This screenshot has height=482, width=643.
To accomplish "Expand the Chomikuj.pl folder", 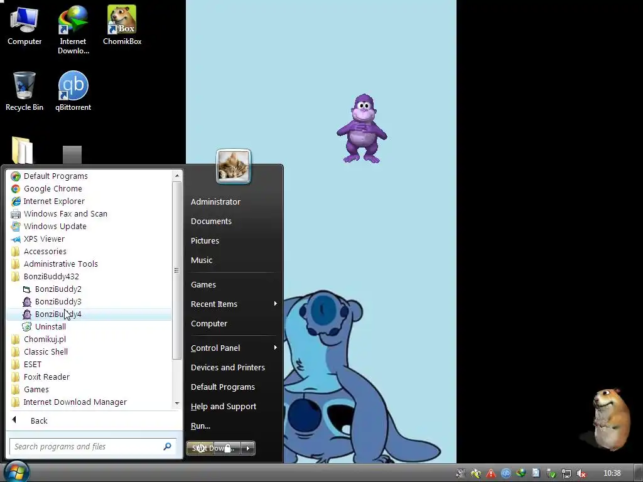I will [89, 340].
